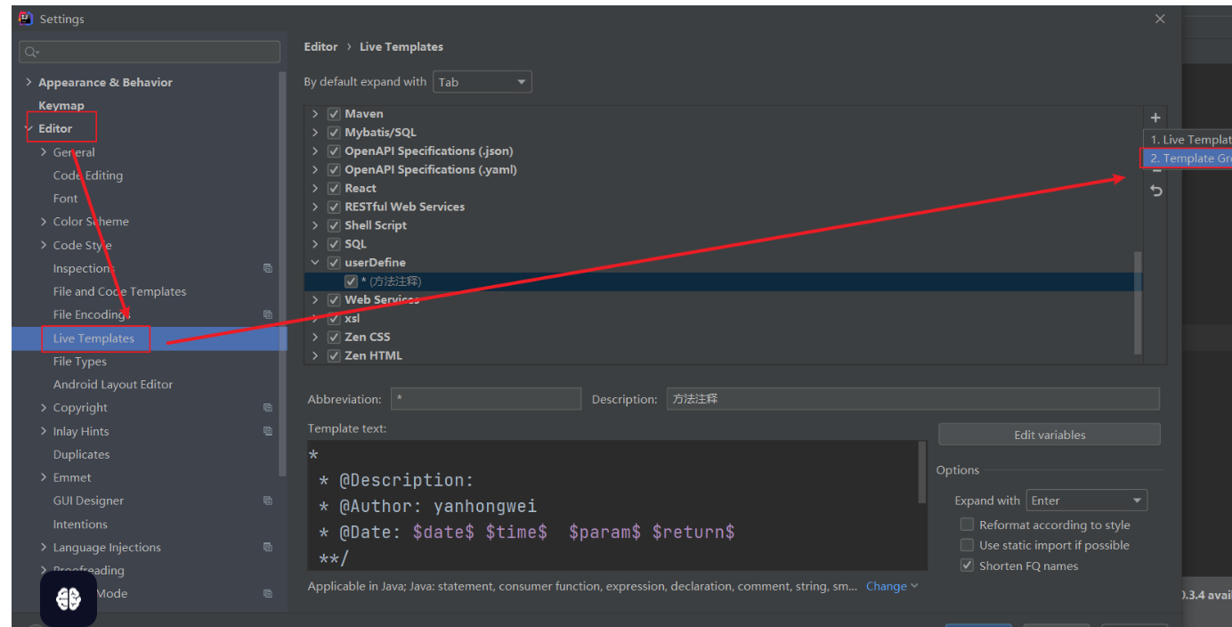Choose Template Group from the popup menu
The width and height of the screenshot is (1232, 627).
[x=1188, y=159]
